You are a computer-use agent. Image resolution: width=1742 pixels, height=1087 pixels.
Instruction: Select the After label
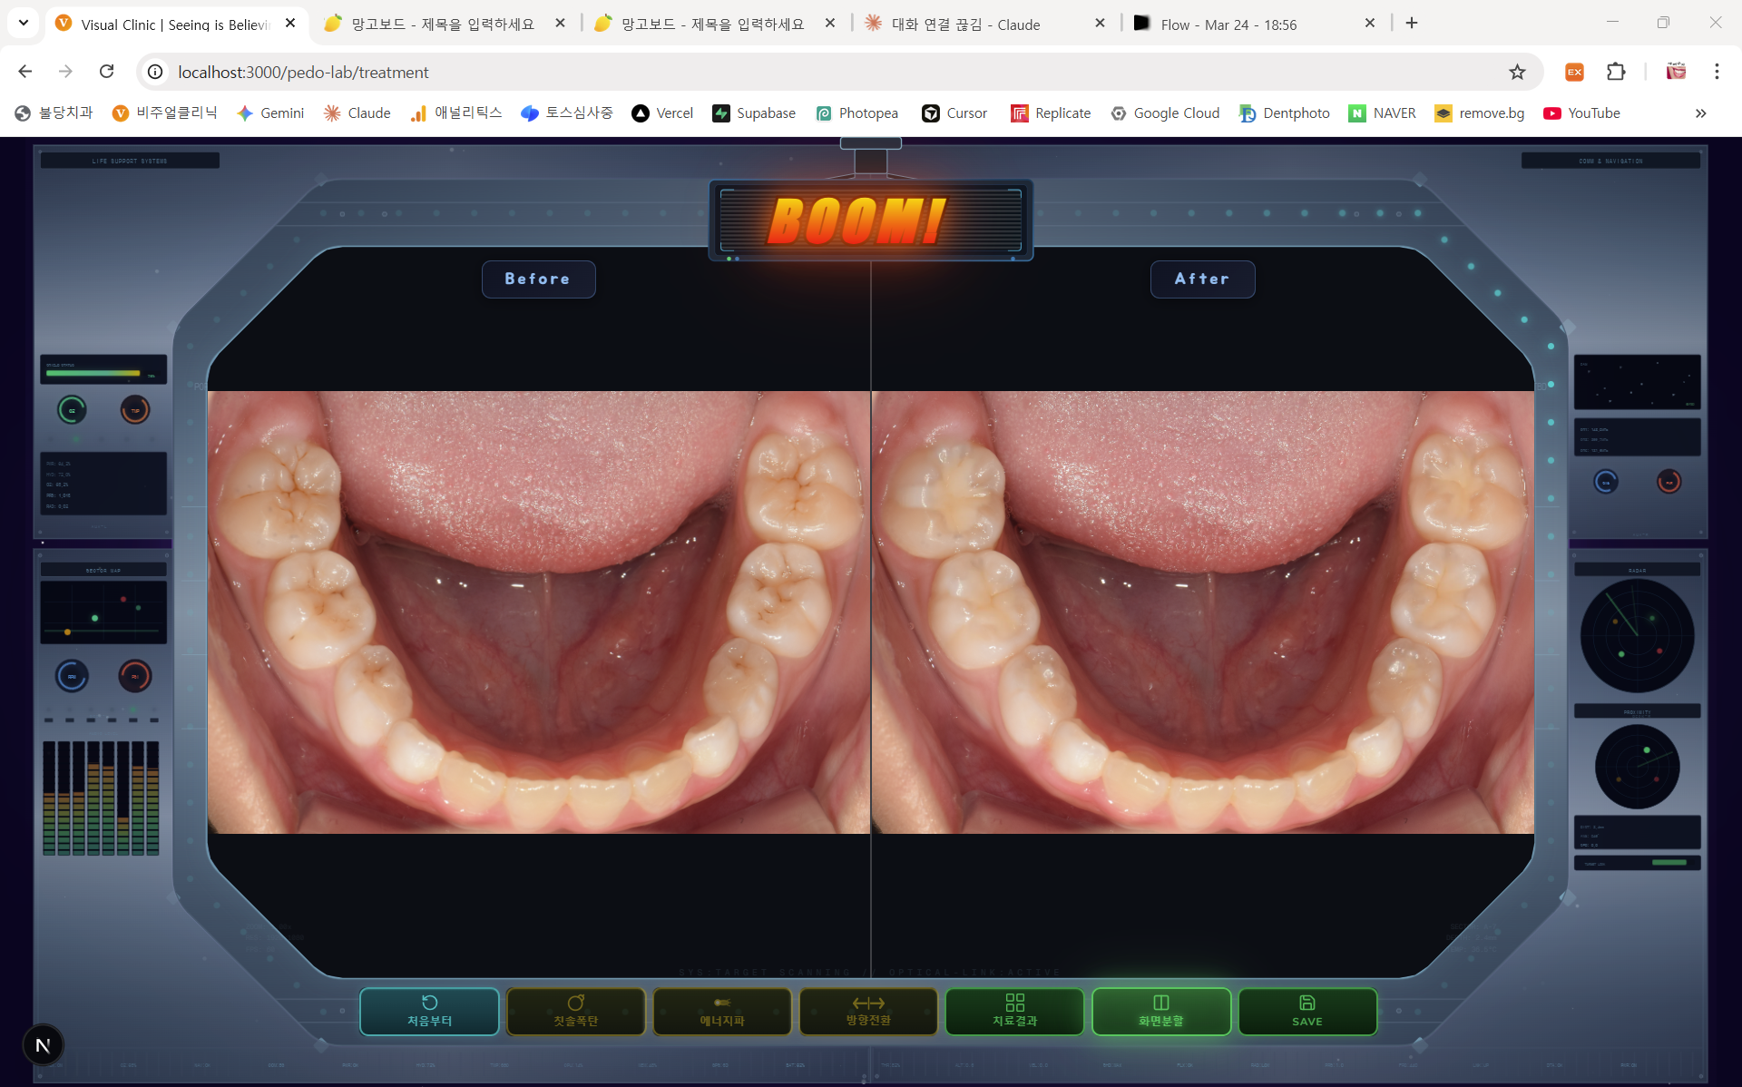coord(1202,279)
